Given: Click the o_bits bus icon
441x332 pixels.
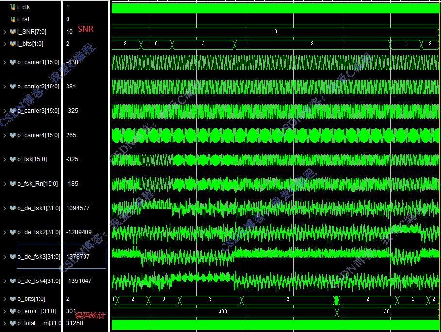Looking at the screenshot, I should click(x=12, y=299).
